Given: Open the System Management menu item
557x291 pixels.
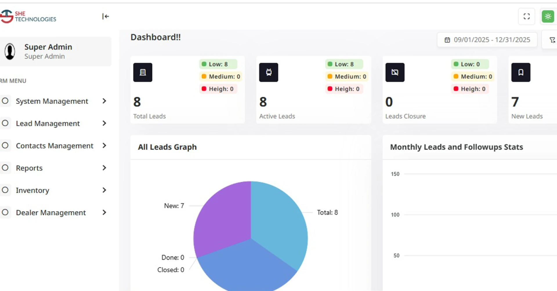Looking at the screenshot, I should 52,101.
